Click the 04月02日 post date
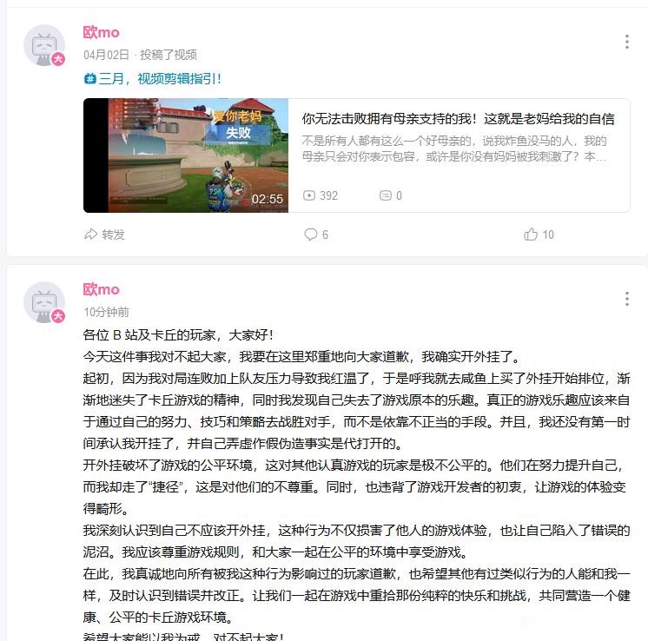Viewport: 648px width, 641px height. [106, 55]
